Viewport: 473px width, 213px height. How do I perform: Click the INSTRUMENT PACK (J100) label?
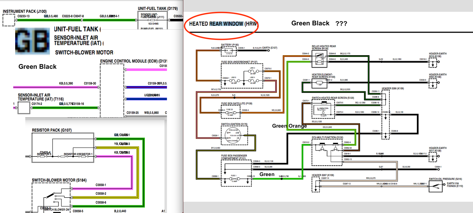[x=25, y=11]
